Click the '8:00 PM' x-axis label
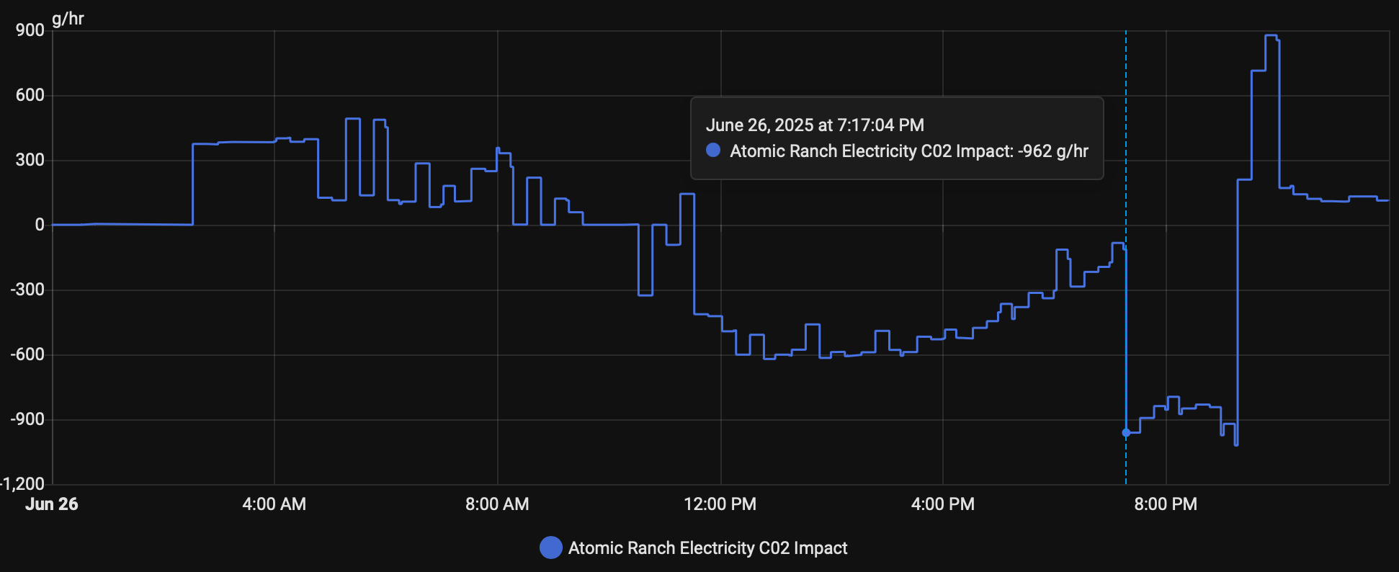Image resolution: width=1399 pixels, height=572 pixels. click(x=1166, y=504)
